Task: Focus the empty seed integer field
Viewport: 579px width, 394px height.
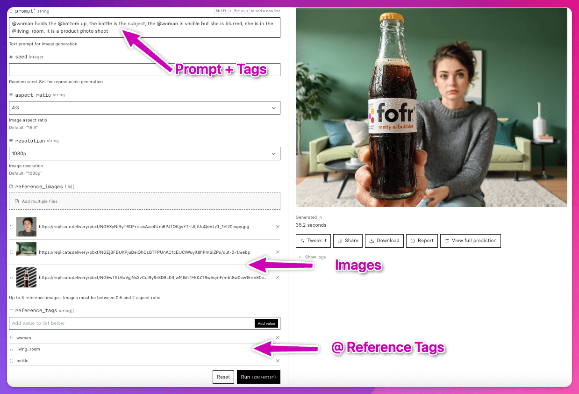Action: coord(144,70)
